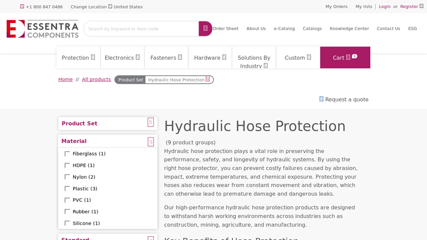This screenshot has width=427, height=240.
Task: Enable the Plastic (3) filter
Action: [67, 189]
